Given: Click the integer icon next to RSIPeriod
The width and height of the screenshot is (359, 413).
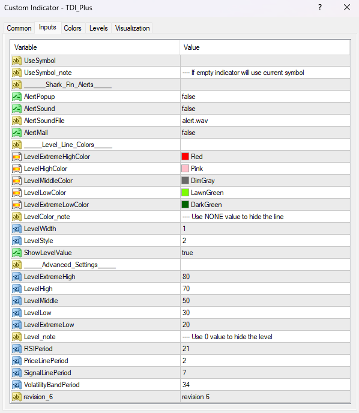Looking at the screenshot, I should [17, 349].
